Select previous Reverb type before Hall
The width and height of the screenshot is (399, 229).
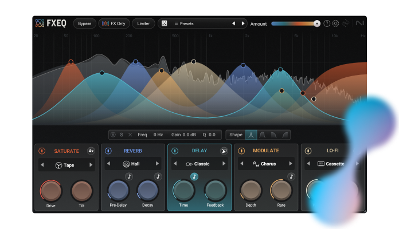pos(109,164)
